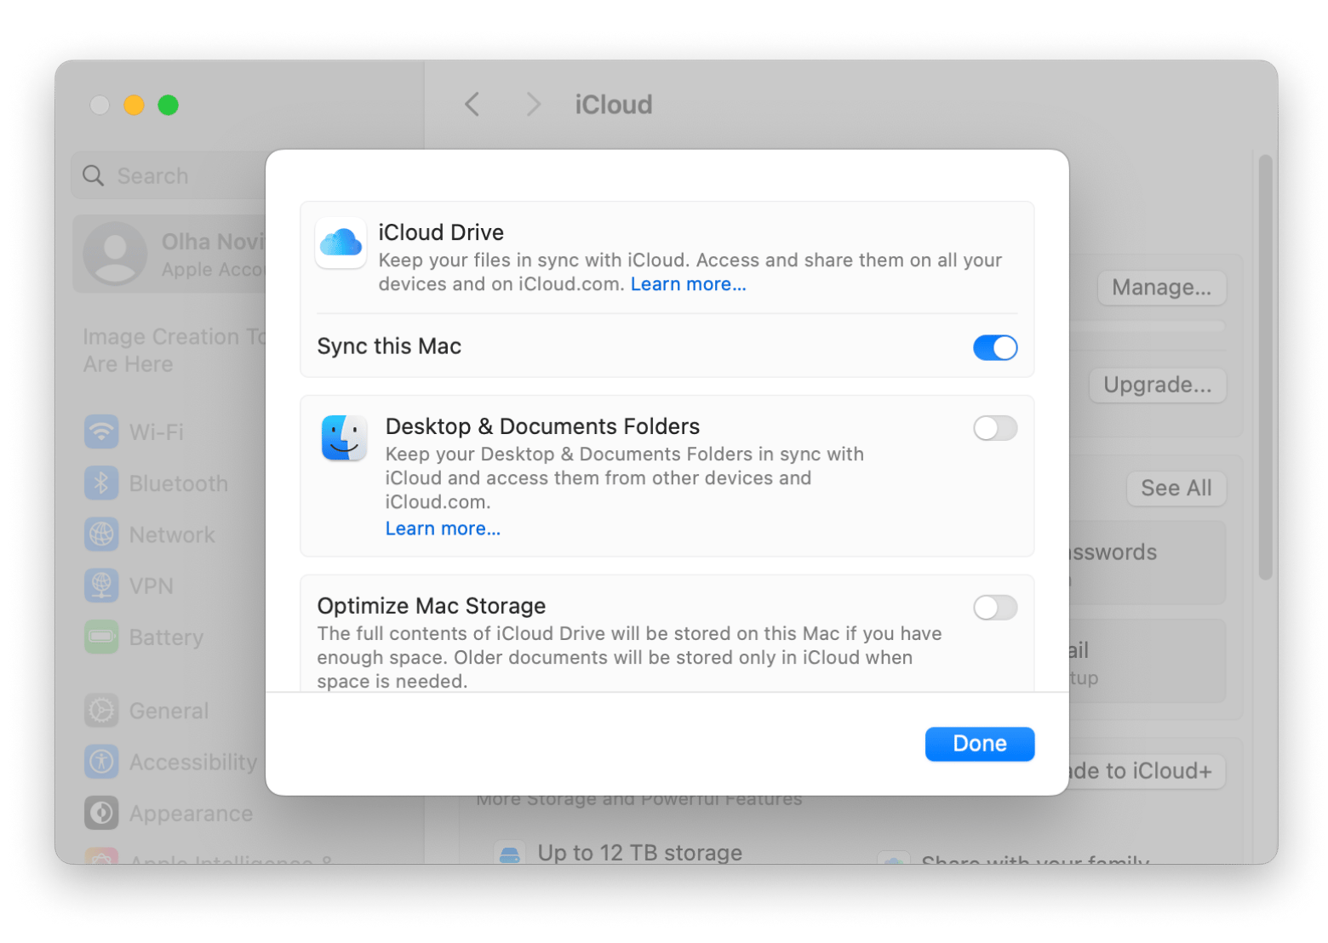Screen dimensions: 1328x943
Task: Click the 'iCloud Drive' heading in dialog
Action: click(441, 232)
